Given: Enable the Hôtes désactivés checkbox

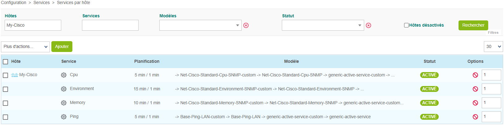Looking at the screenshot, I should [406, 25].
